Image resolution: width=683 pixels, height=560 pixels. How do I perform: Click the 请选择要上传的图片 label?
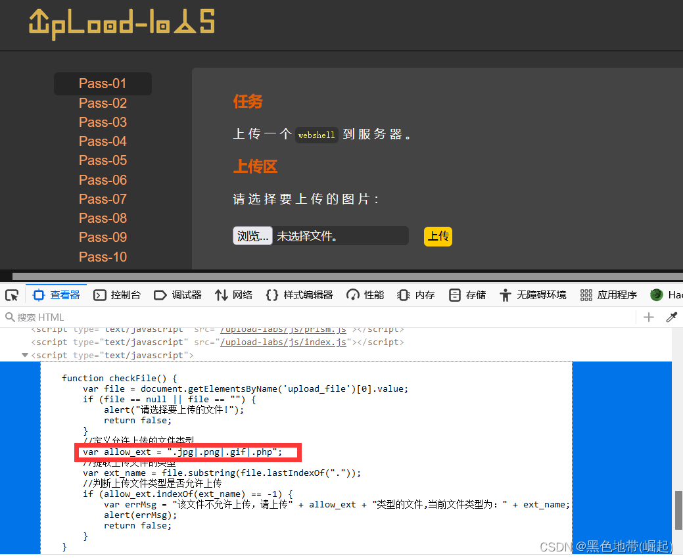pos(306,199)
